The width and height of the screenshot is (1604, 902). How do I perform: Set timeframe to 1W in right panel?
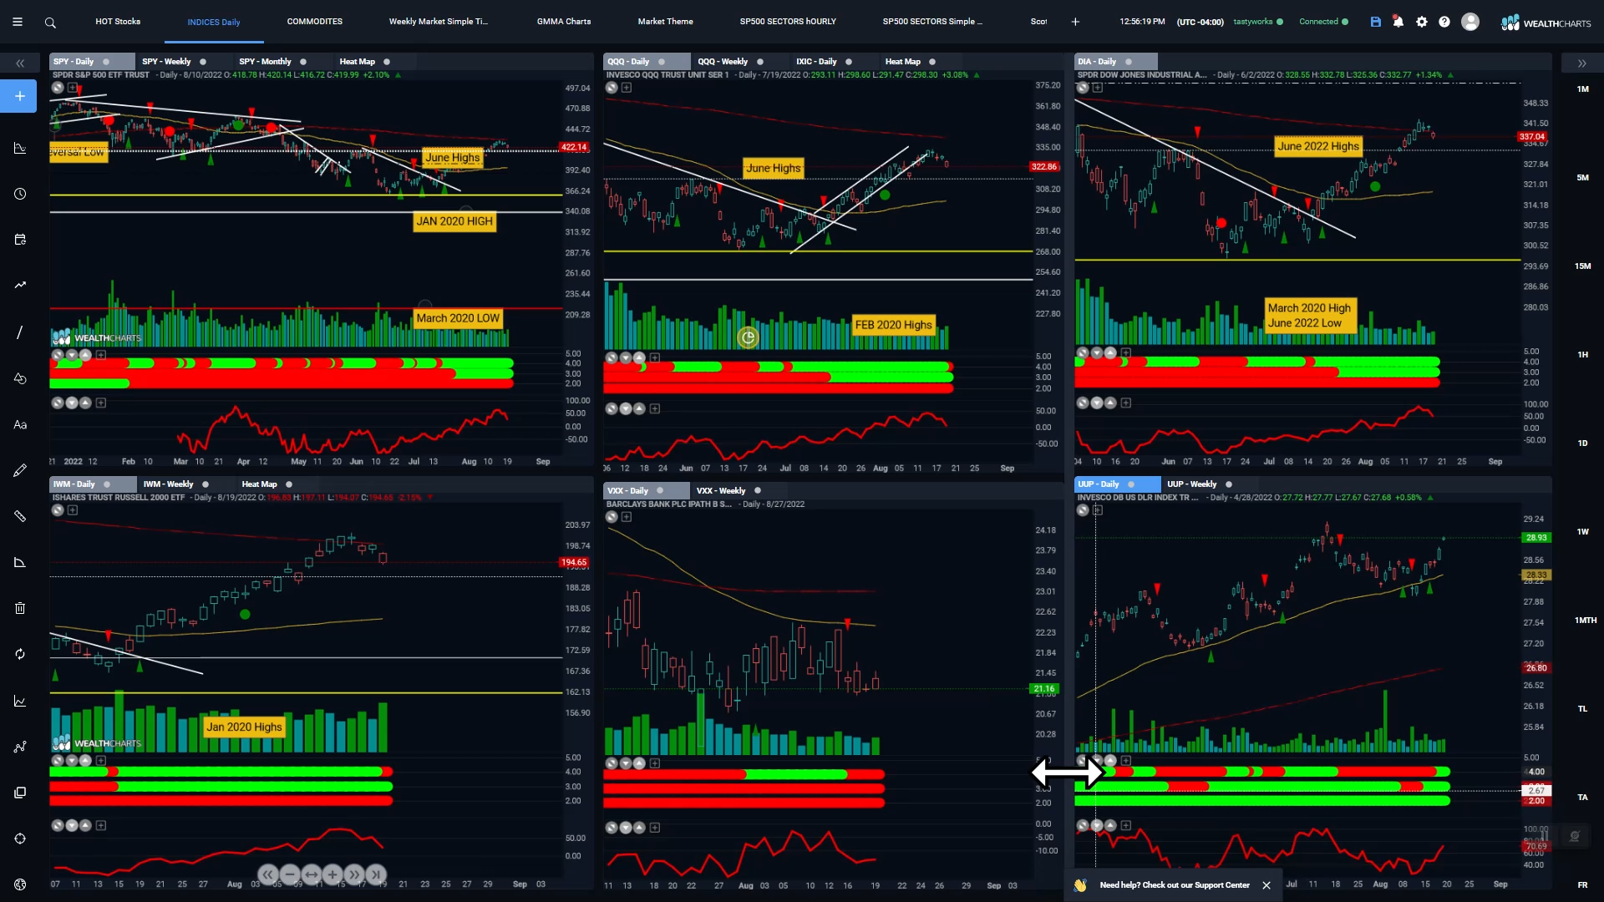[1582, 532]
